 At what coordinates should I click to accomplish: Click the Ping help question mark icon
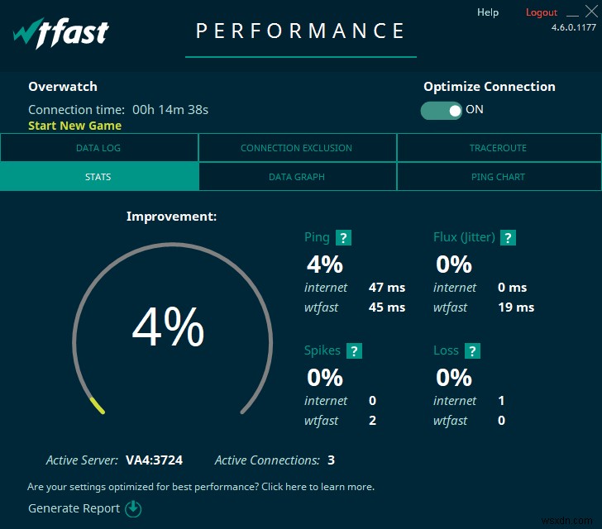coord(343,238)
